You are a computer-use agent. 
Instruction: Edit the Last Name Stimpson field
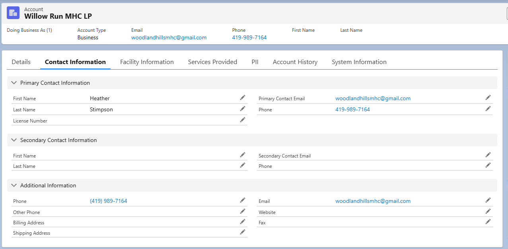[x=243, y=109]
